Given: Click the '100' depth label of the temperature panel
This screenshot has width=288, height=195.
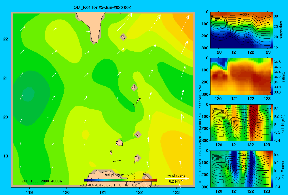Looking at the screenshot, I should (x=205, y=24).
